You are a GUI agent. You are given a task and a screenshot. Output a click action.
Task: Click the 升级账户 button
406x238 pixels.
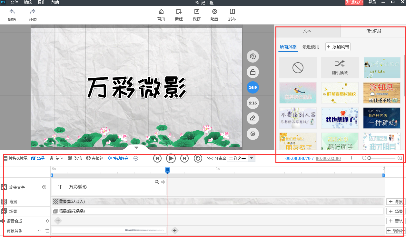pos(354,2)
